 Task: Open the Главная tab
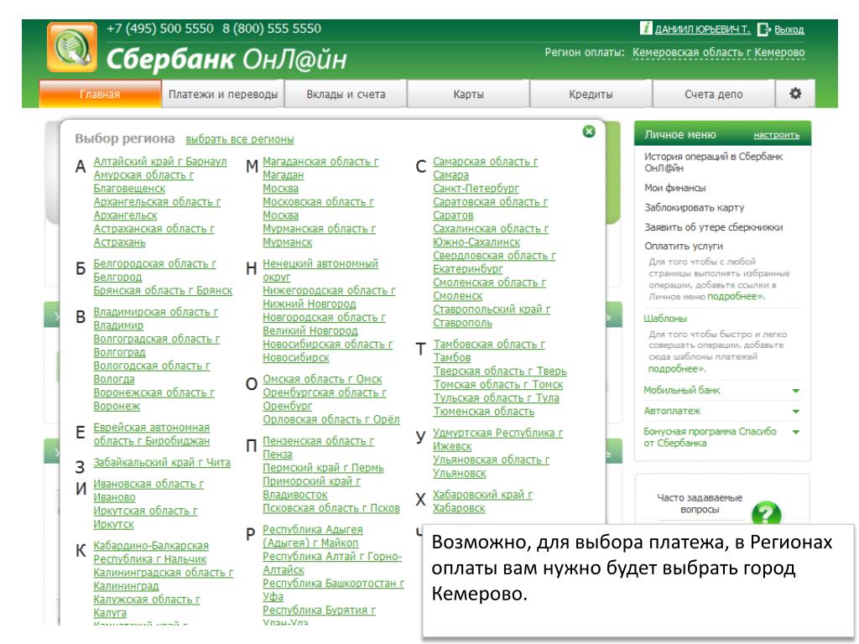[101, 94]
